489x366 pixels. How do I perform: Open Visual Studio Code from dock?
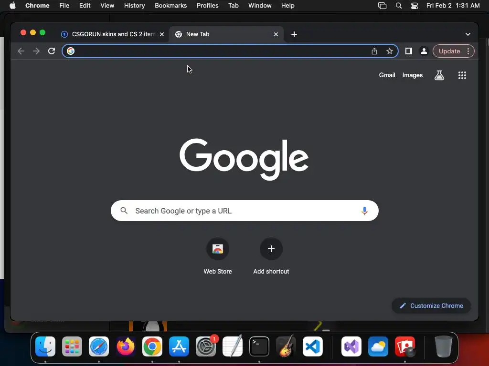click(x=313, y=346)
